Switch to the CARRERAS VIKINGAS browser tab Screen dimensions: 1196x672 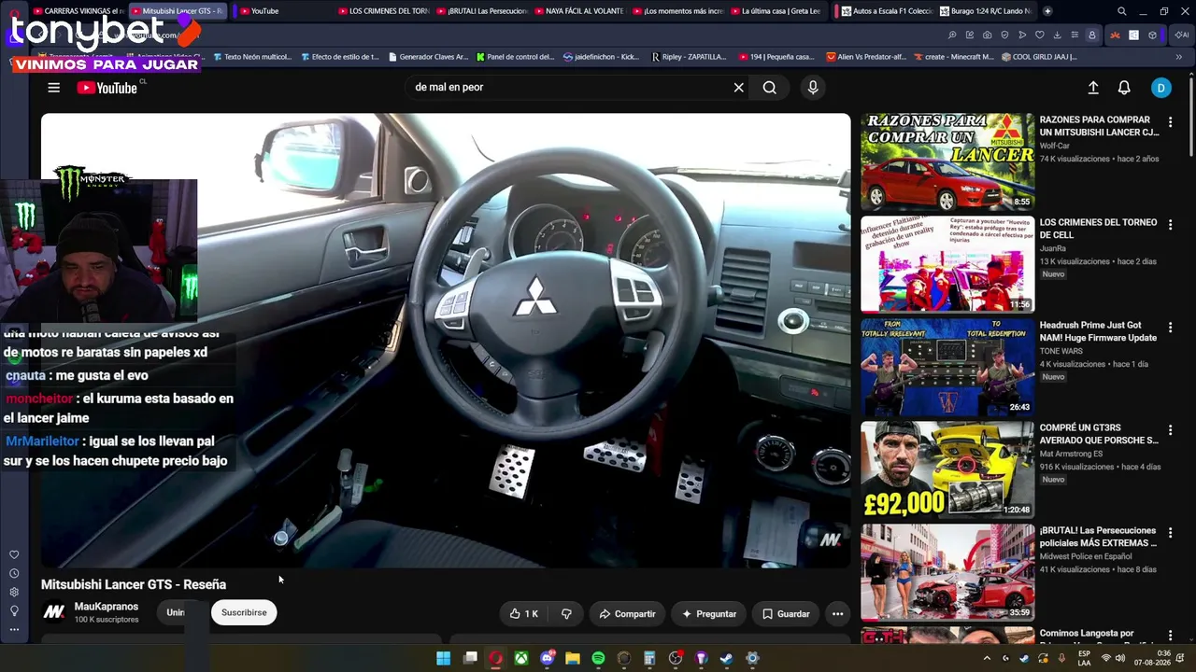78,11
